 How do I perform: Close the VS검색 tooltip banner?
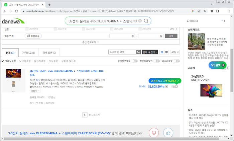[178, 81]
